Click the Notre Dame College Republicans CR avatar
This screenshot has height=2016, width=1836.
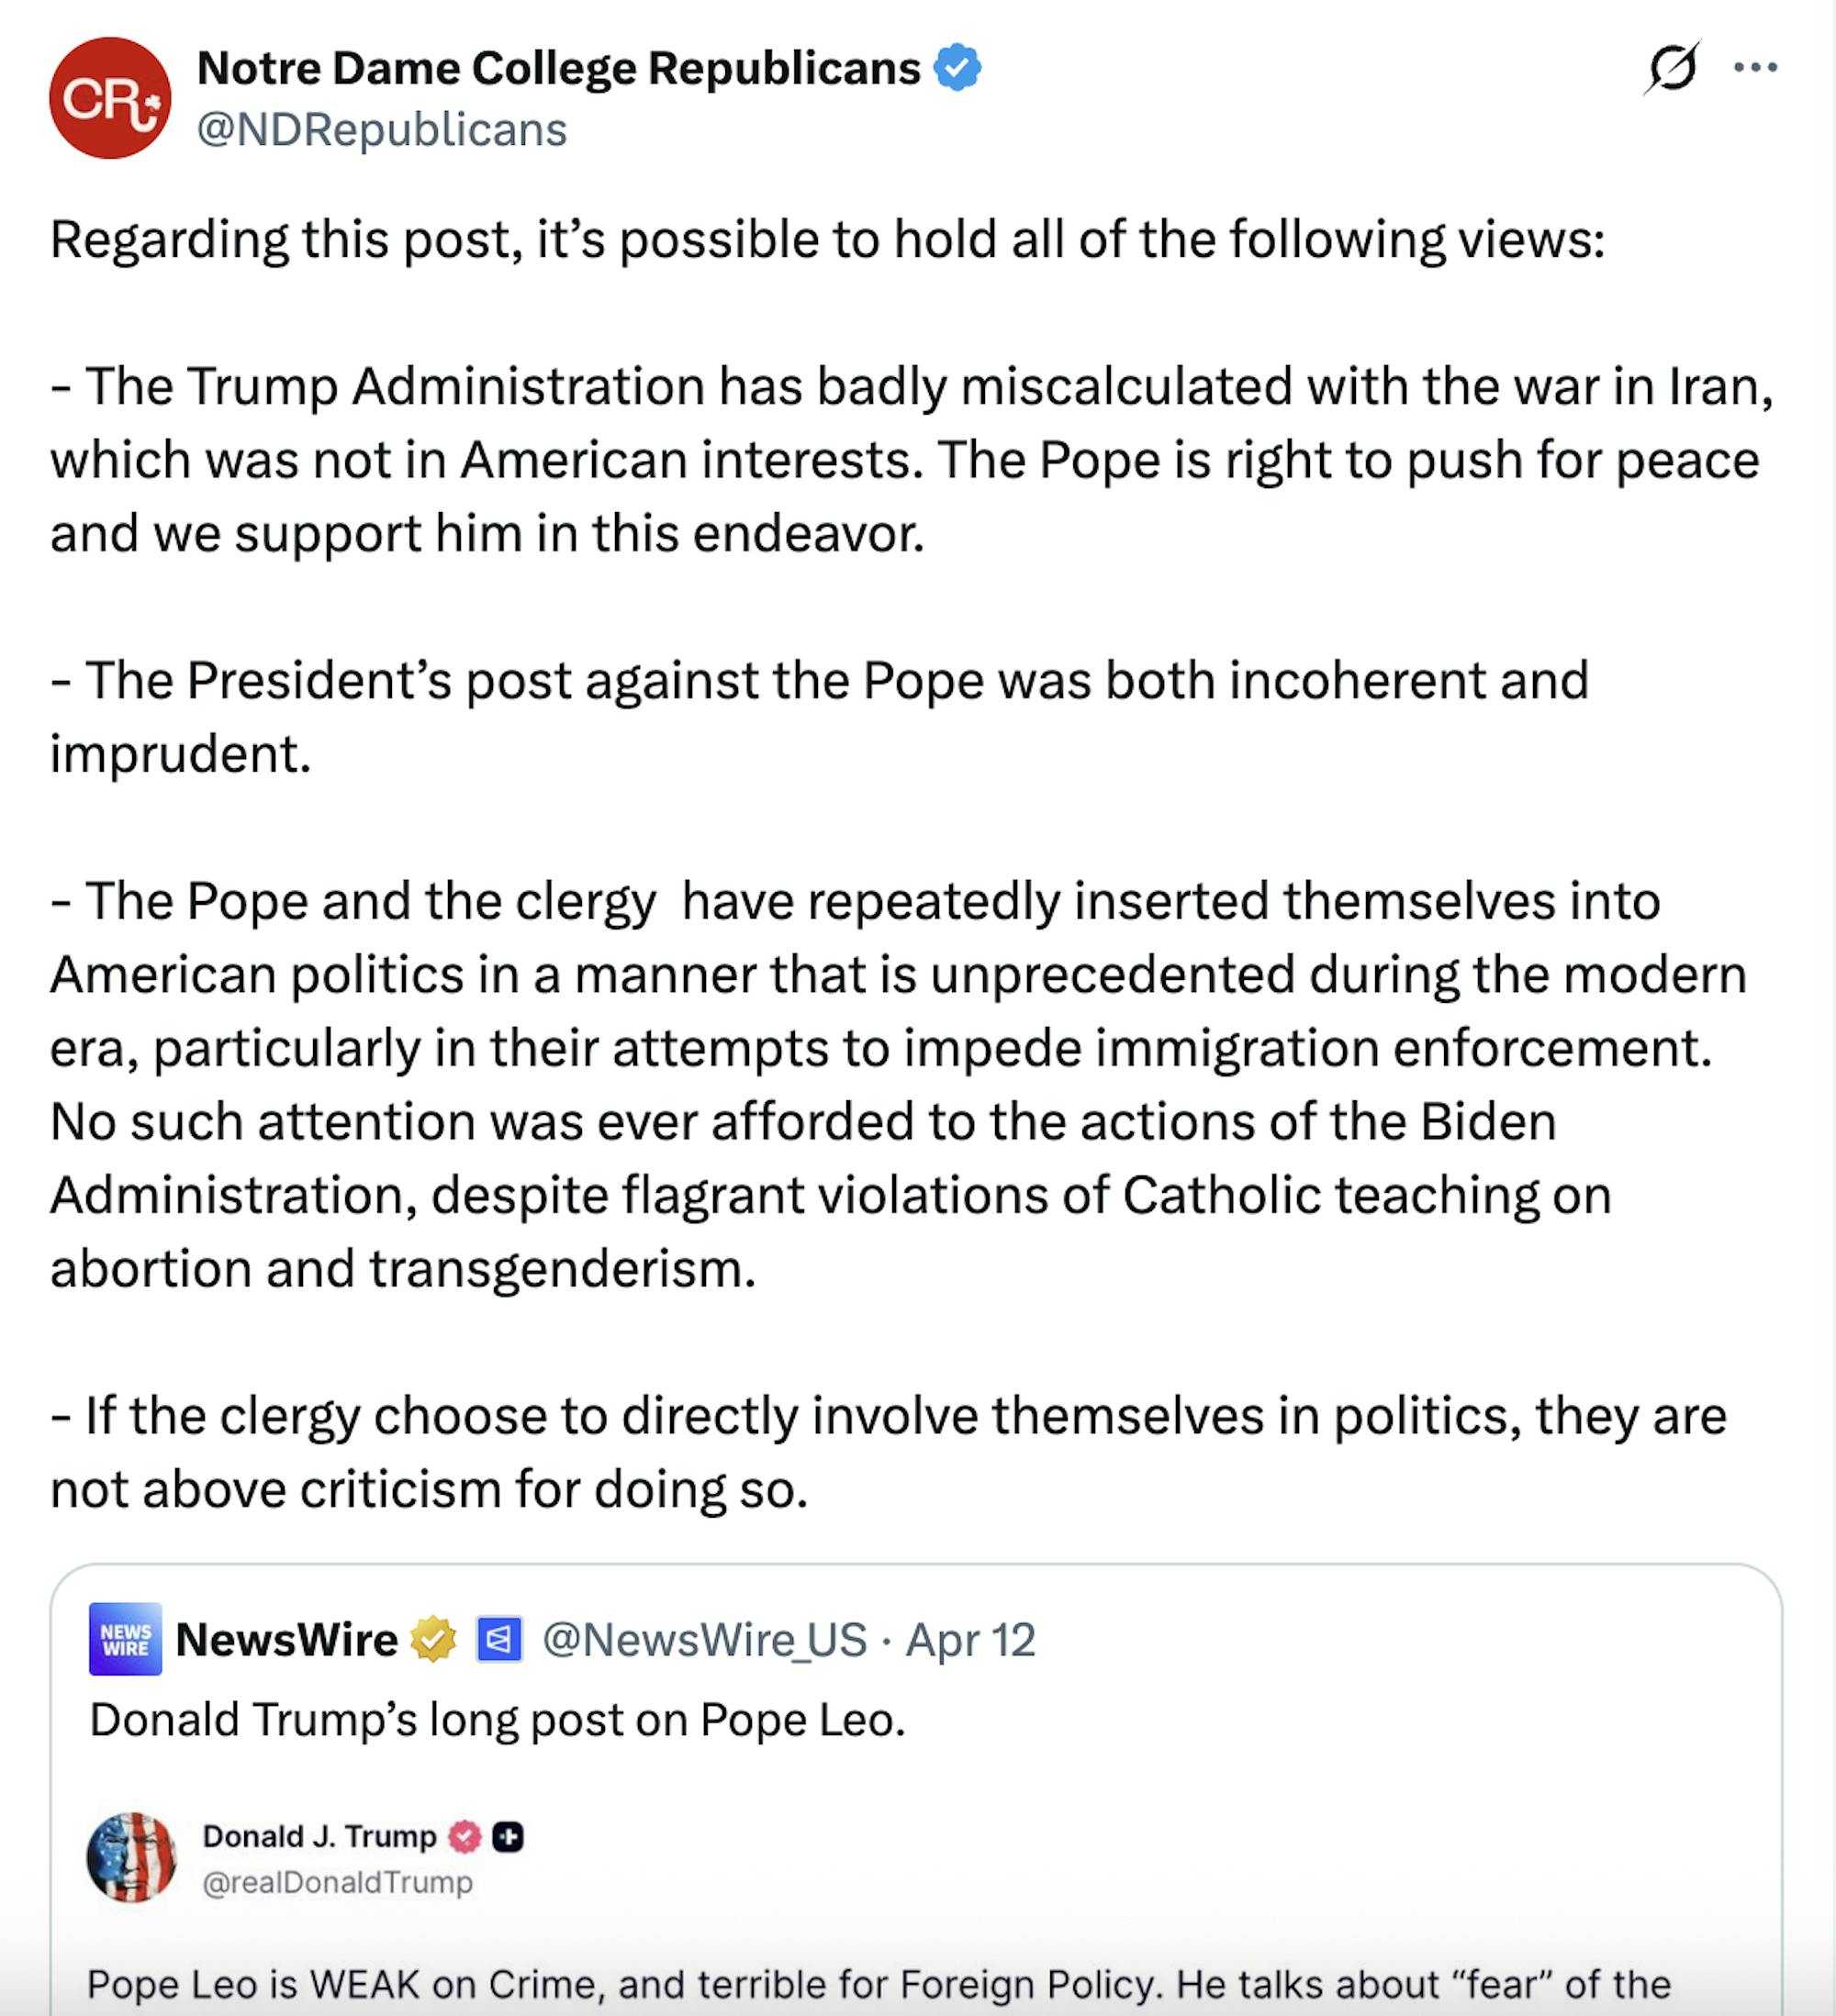(110, 98)
